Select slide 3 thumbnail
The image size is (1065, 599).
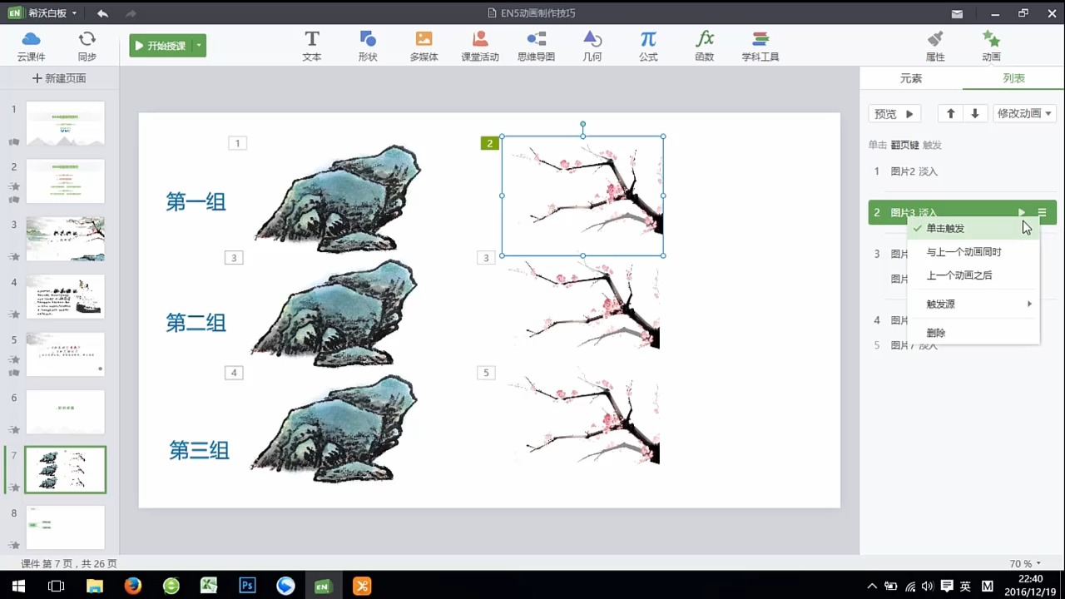[x=66, y=238]
